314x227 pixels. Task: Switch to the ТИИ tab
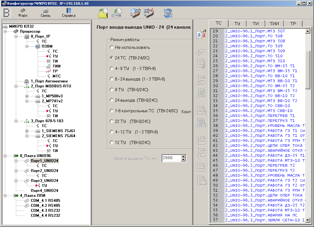click(x=274, y=24)
